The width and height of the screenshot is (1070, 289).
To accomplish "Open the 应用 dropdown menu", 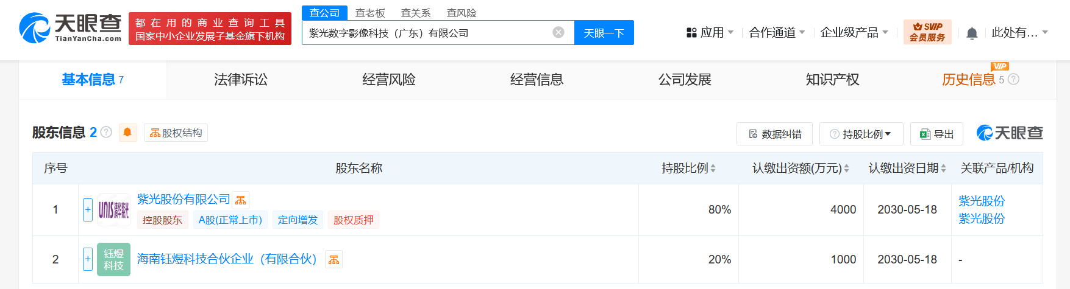I will coord(710,33).
